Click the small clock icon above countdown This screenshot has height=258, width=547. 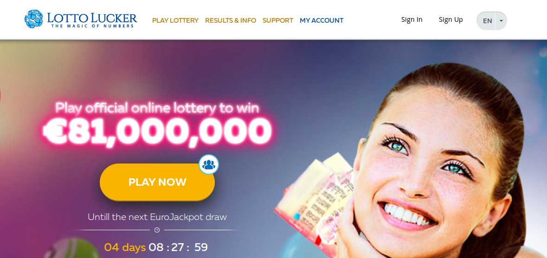pos(157,230)
